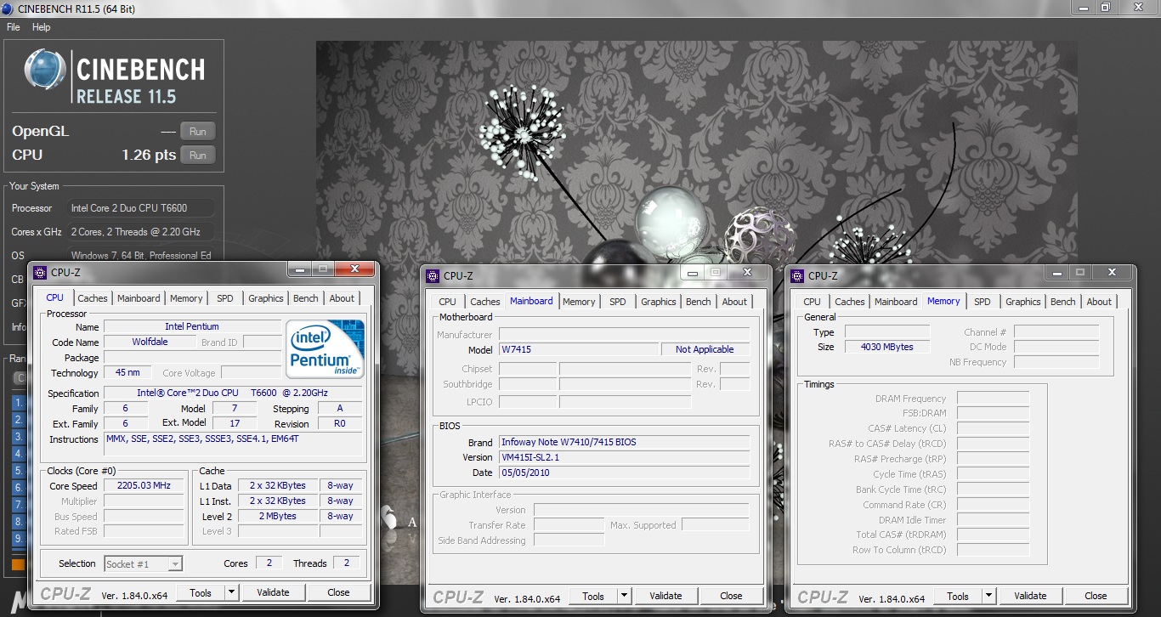Switch to SPD tab in first CPU-Z window

coord(225,298)
